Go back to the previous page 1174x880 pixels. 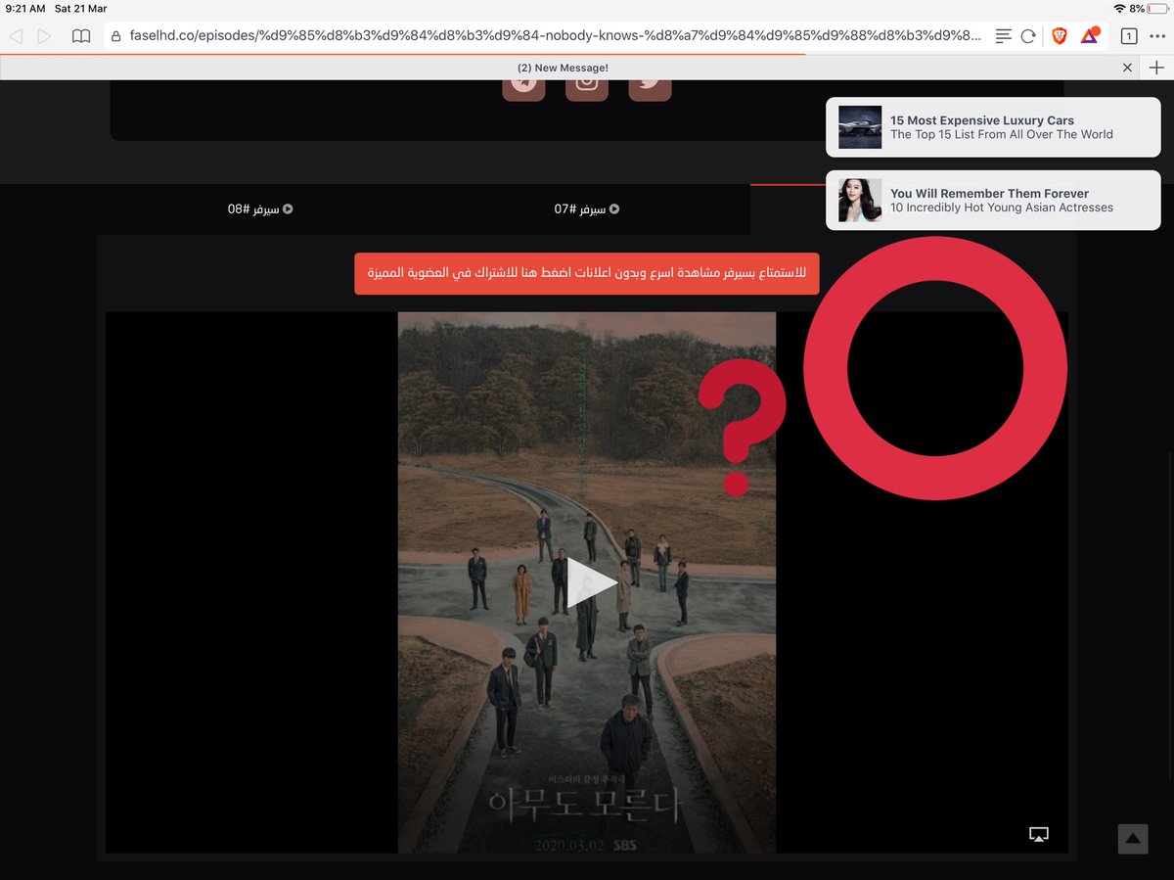coord(16,36)
